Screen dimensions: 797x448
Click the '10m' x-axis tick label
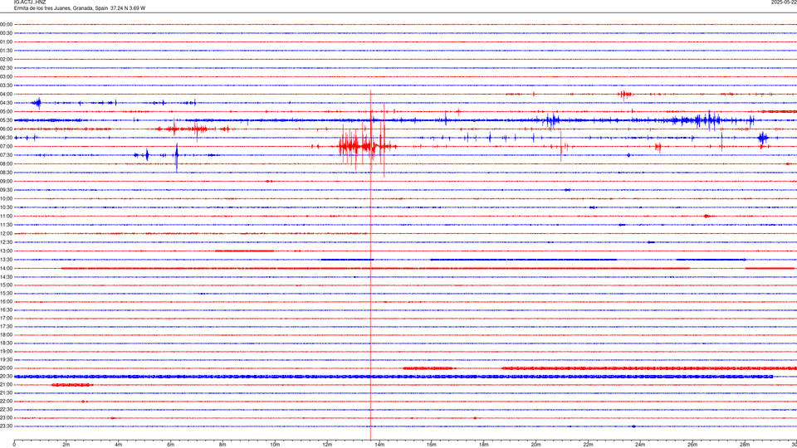[275, 445]
